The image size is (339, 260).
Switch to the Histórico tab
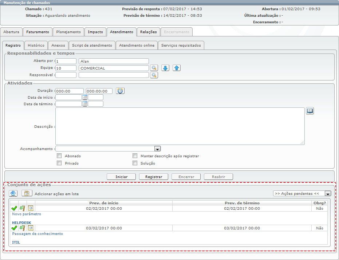pyautogui.click(x=36, y=46)
